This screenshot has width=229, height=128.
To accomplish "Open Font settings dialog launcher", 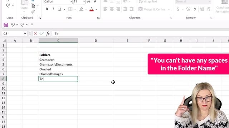I will coord(98,18).
